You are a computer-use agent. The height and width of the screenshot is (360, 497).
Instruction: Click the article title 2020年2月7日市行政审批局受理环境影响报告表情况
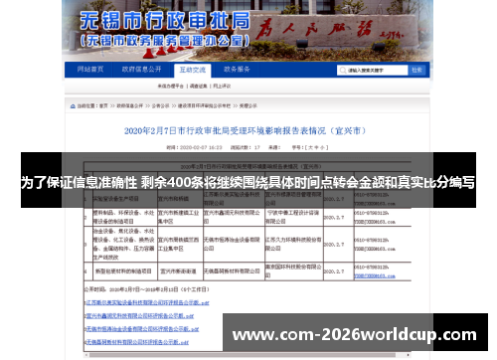(245, 131)
